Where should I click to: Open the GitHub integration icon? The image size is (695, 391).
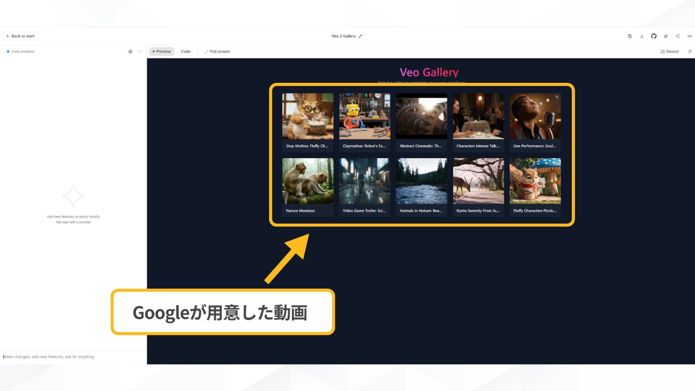coord(654,36)
